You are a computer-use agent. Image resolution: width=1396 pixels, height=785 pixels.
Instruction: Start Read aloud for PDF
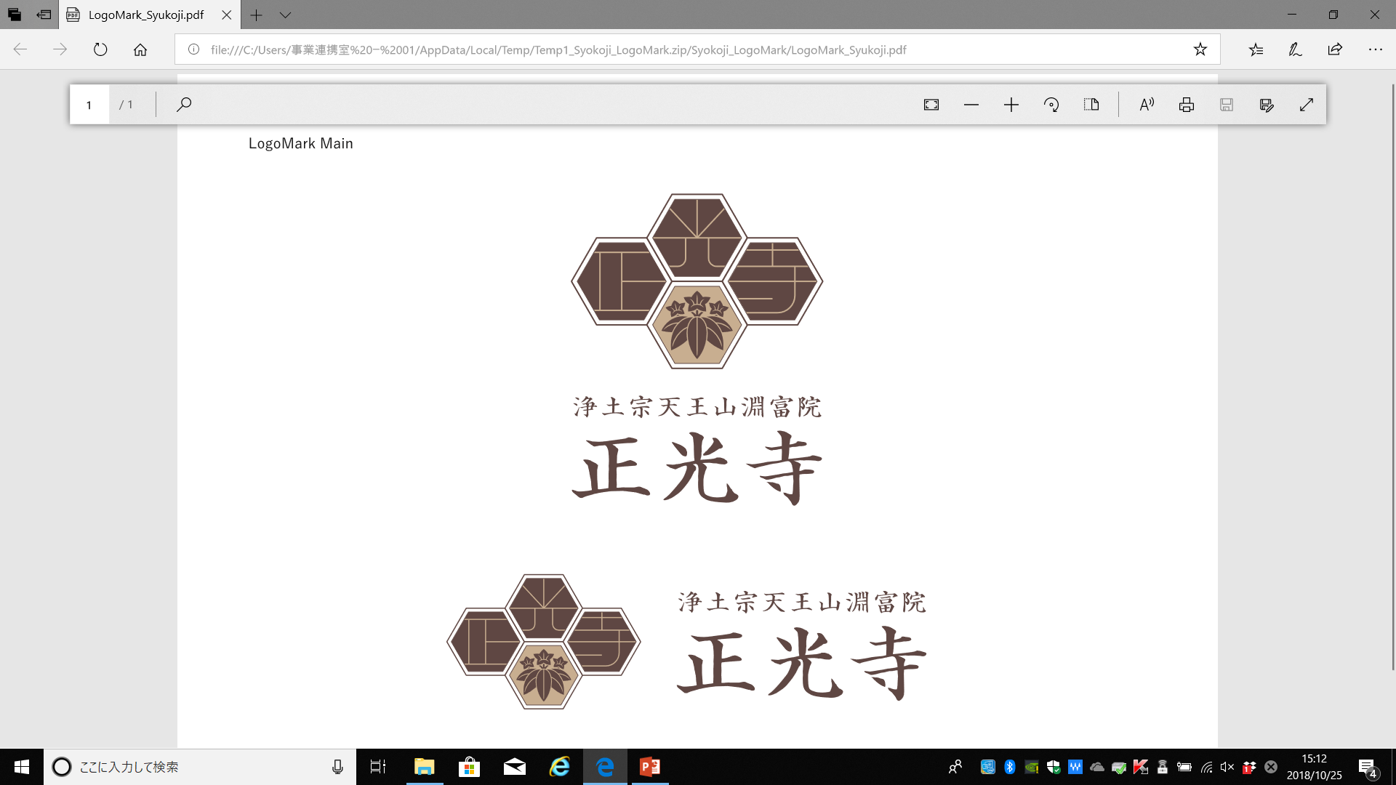pos(1147,105)
